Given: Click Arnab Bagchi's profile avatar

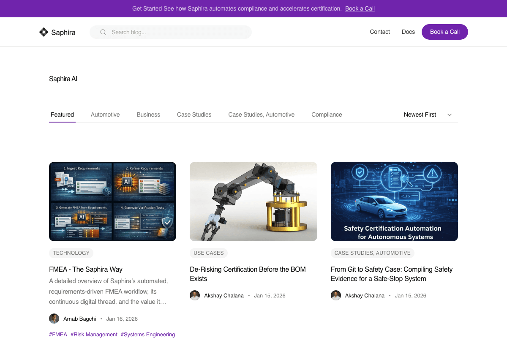Looking at the screenshot, I should [54, 319].
